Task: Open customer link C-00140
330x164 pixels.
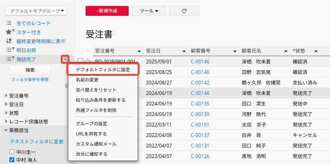Action: click(200, 72)
